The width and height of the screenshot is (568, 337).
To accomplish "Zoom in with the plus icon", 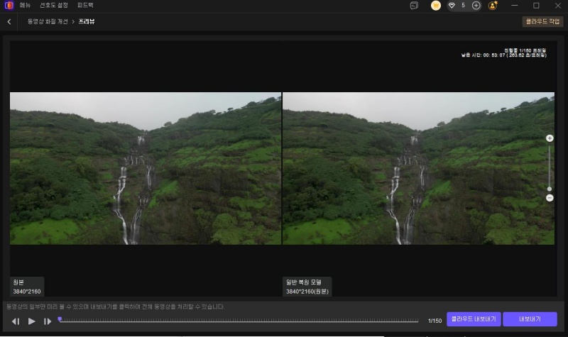I will tap(550, 138).
